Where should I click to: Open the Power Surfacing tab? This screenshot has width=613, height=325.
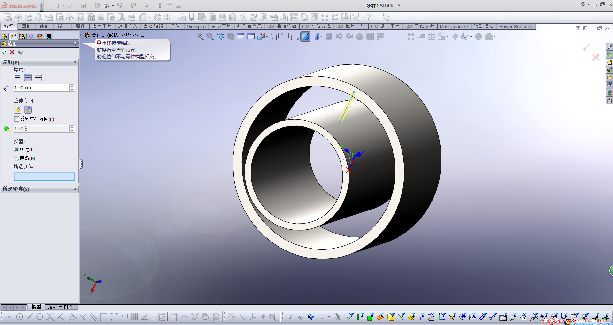tap(517, 27)
